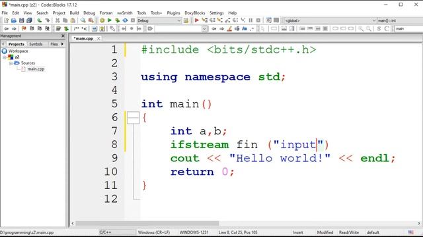Screen dimensions: 423x237
Task: Click the WINDOWS-1251 encoding status entry
Action: [194, 232]
